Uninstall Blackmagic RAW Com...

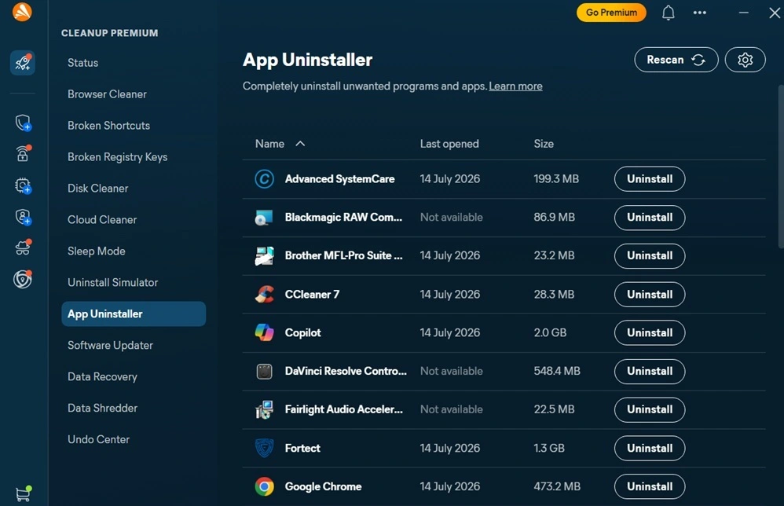point(650,218)
